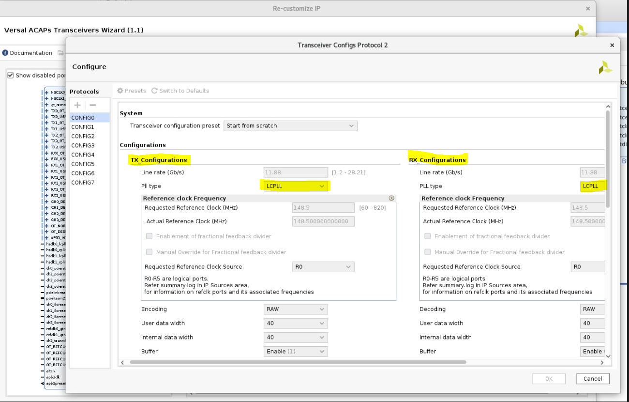Click the up arrow of the vertical scrollbar
The width and height of the screenshot is (629, 402).
point(608,106)
